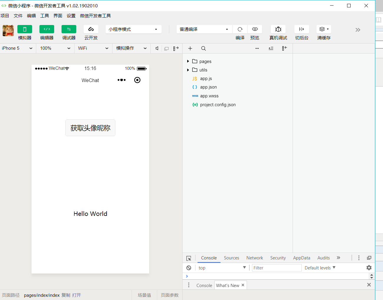Click the 切后台 switch-to-background icon
383x300 pixels.
(302, 29)
